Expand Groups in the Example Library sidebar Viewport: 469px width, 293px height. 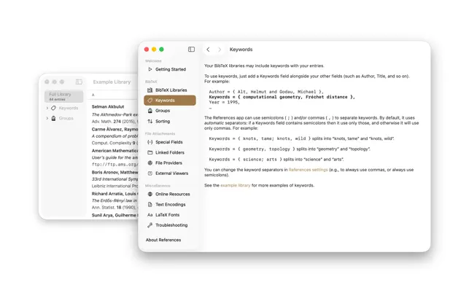[47, 118]
